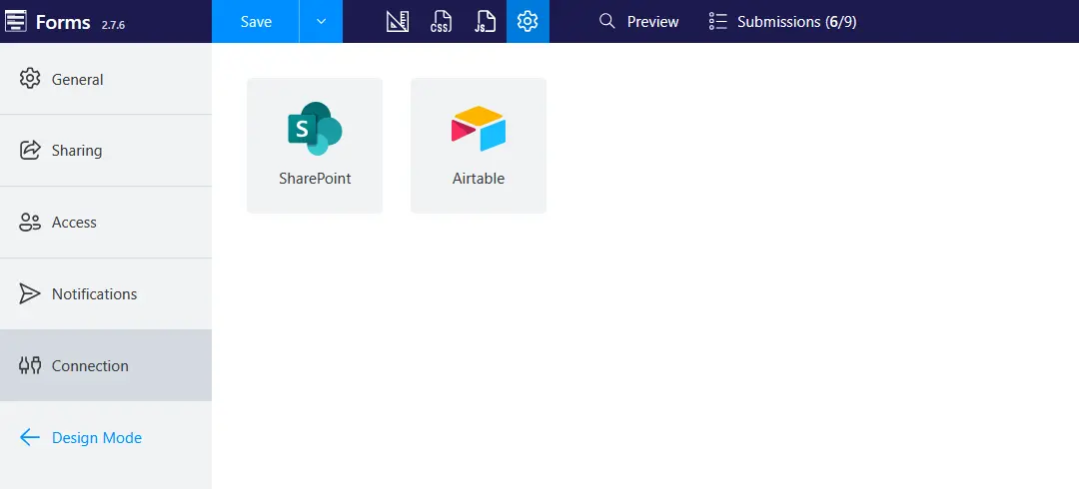The image size is (1079, 489).
Task: Open the JS editor
Action: click(485, 21)
